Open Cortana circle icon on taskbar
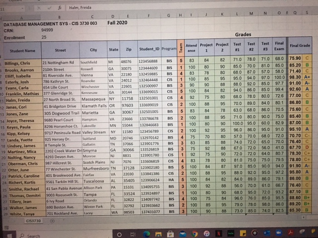Image resolution: width=318 pixels, height=238 pixels. (x=119, y=235)
